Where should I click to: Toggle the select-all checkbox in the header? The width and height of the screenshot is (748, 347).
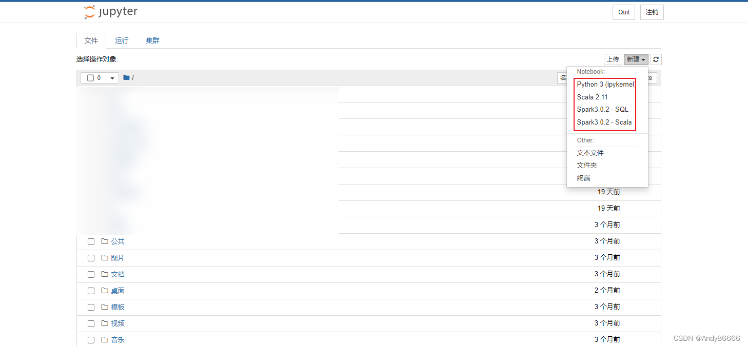pos(90,78)
